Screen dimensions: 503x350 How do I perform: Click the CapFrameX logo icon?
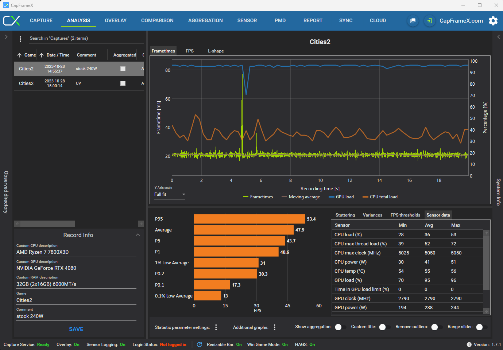pos(12,20)
